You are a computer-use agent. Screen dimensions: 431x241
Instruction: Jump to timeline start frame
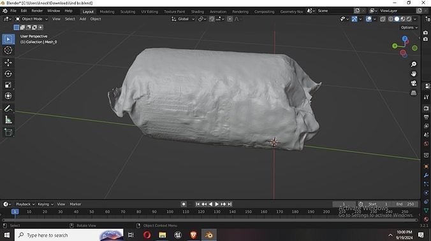pyautogui.click(x=198, y=204)
